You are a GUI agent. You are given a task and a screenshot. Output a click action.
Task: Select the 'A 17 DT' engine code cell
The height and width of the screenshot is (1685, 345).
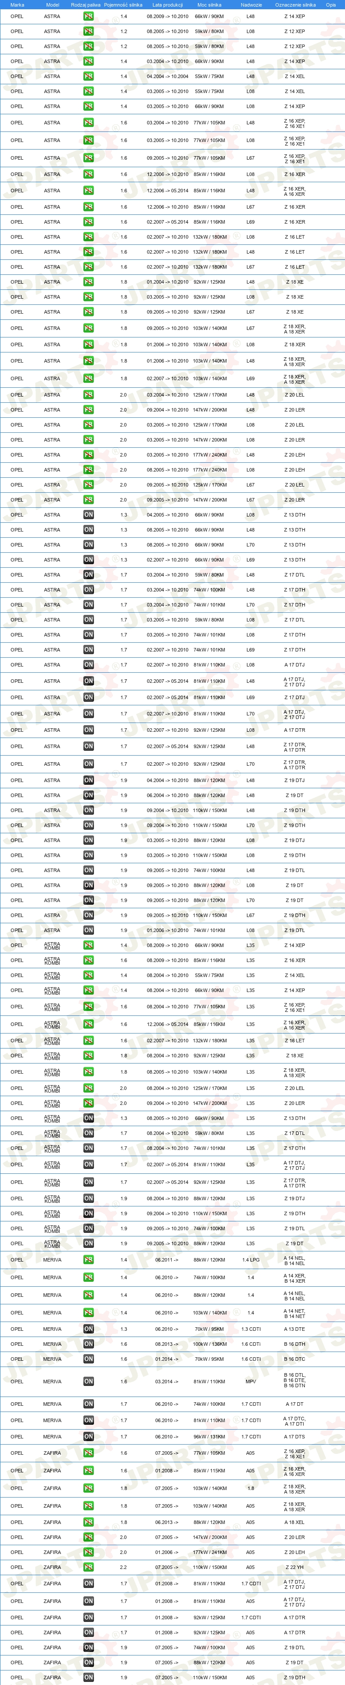(295, 1404)
